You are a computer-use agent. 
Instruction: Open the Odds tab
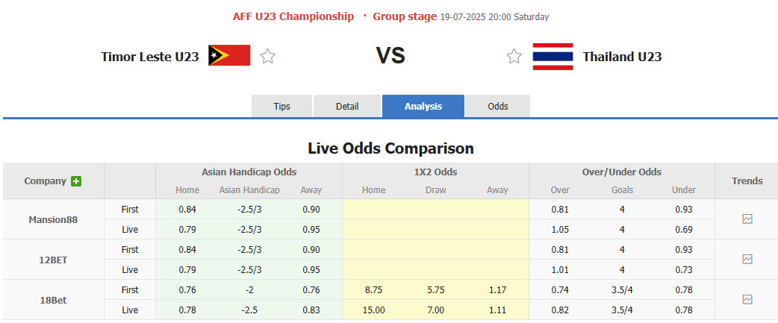tap(498, 107)
